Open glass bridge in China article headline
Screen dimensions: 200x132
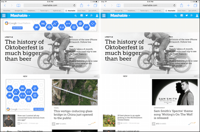(73, 115)
